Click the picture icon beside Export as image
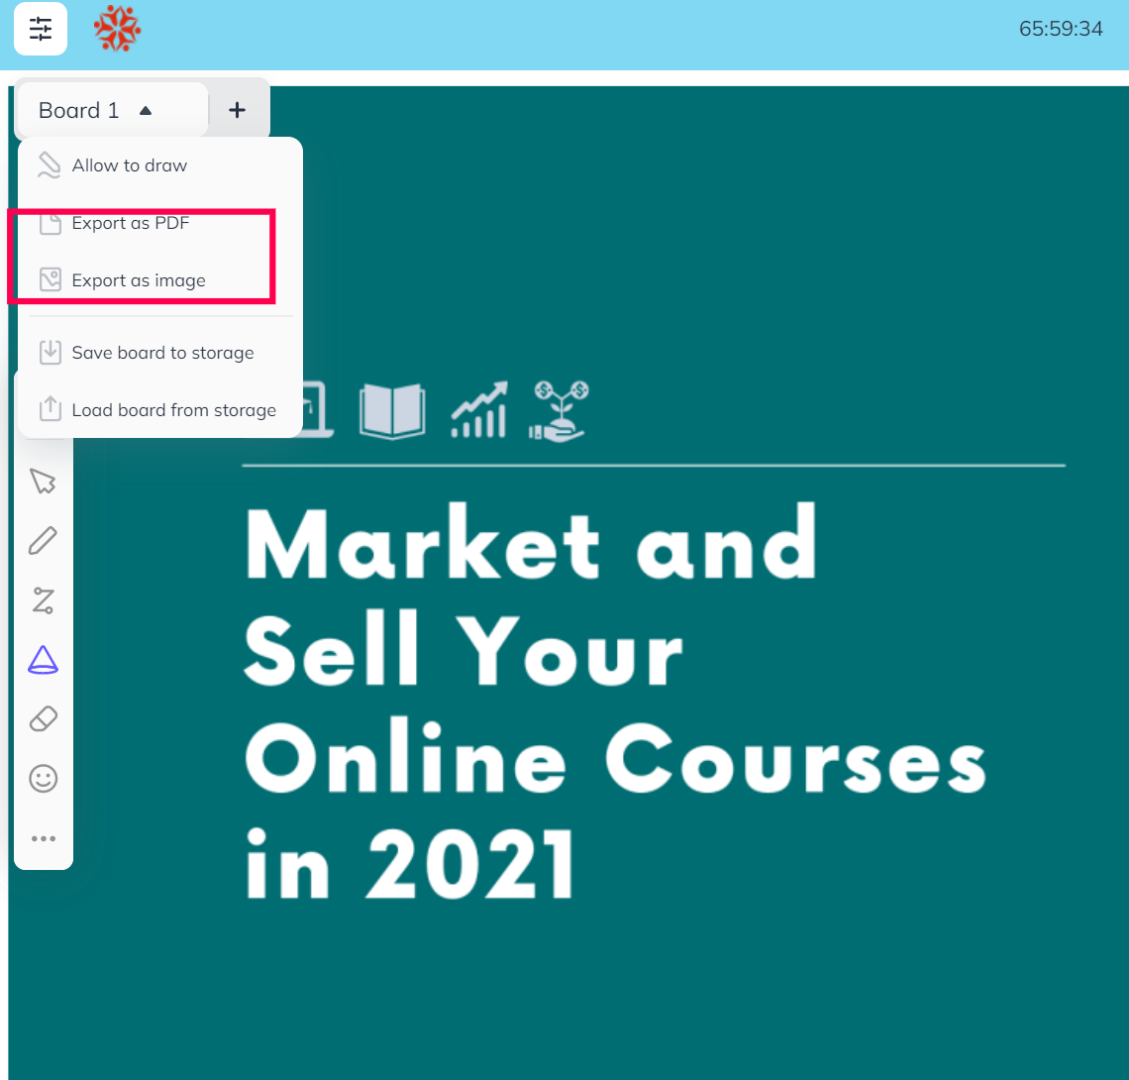The height and width of the screenshot is (1080, 1129). click(50, 279)
